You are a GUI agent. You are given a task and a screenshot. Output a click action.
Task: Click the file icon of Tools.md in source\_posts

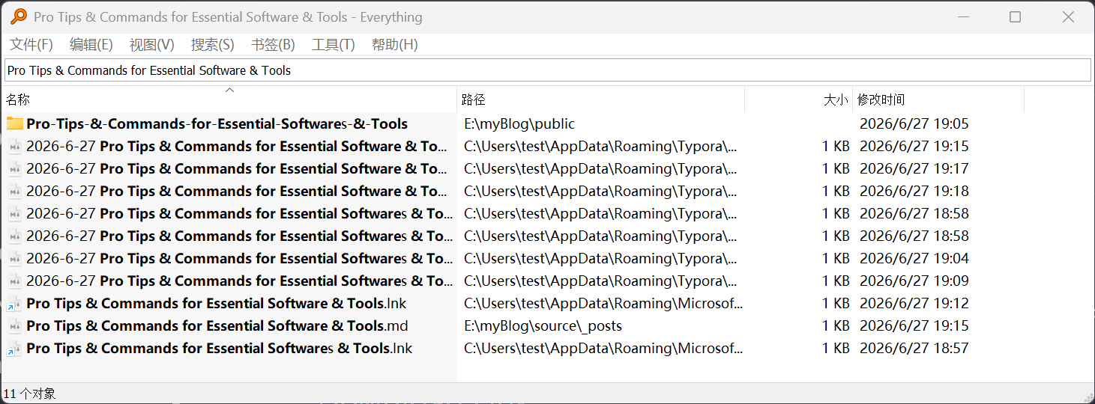coord(15,325)
